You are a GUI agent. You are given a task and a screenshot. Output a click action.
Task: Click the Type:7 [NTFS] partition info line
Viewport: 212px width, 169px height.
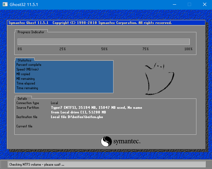pyautogui.click(x=97, y=107)
